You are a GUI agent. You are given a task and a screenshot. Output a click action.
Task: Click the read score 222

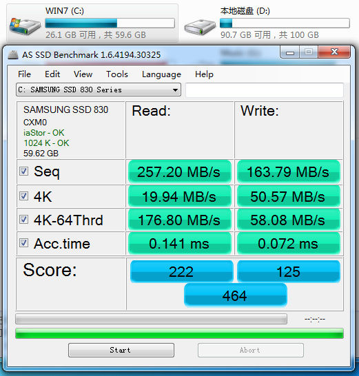click(182, 271)
